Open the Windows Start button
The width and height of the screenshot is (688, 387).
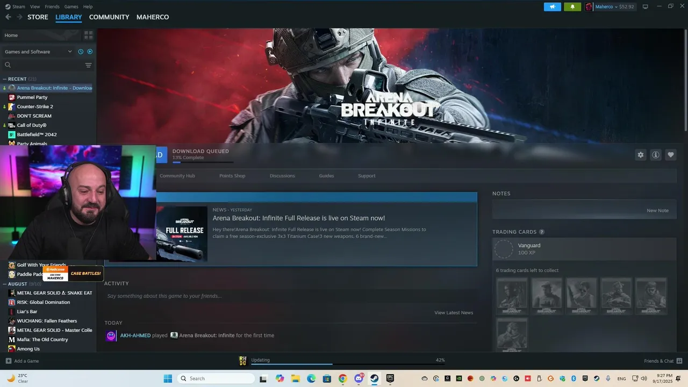pyautogui.click(x=168, y=378)
